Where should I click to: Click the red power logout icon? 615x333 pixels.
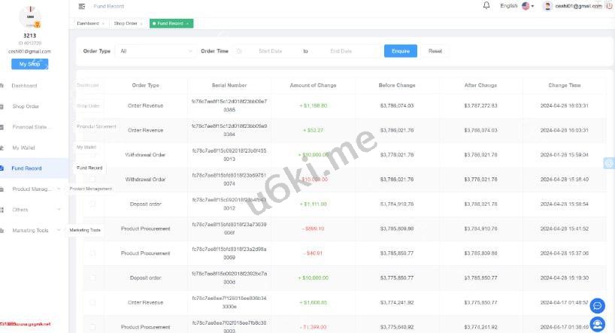tap(609, 6)
